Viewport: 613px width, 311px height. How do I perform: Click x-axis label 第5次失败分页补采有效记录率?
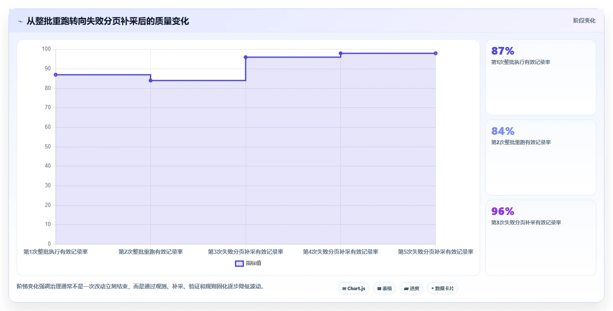coord(435,252)
